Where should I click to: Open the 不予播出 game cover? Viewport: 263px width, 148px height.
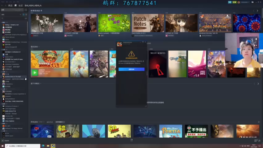click(x=196, y=131)
